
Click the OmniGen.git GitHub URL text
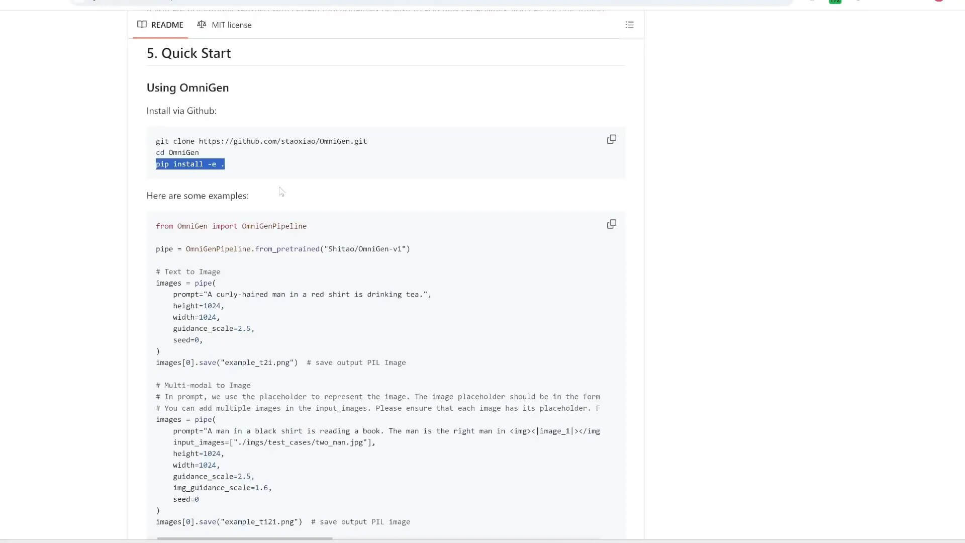[x=282, y=141]
